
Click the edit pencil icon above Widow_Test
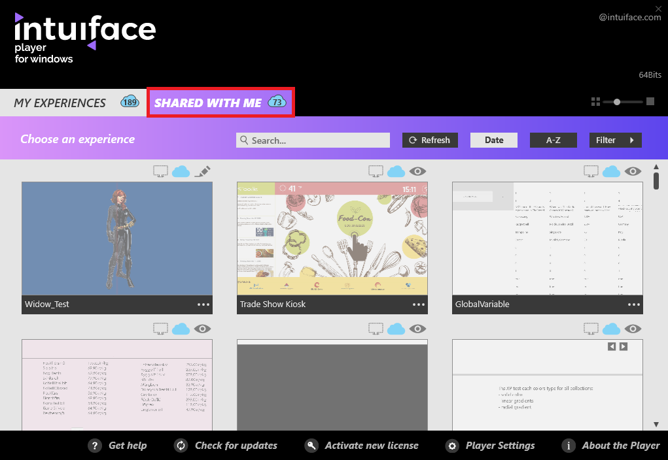(x=202, y=171)
